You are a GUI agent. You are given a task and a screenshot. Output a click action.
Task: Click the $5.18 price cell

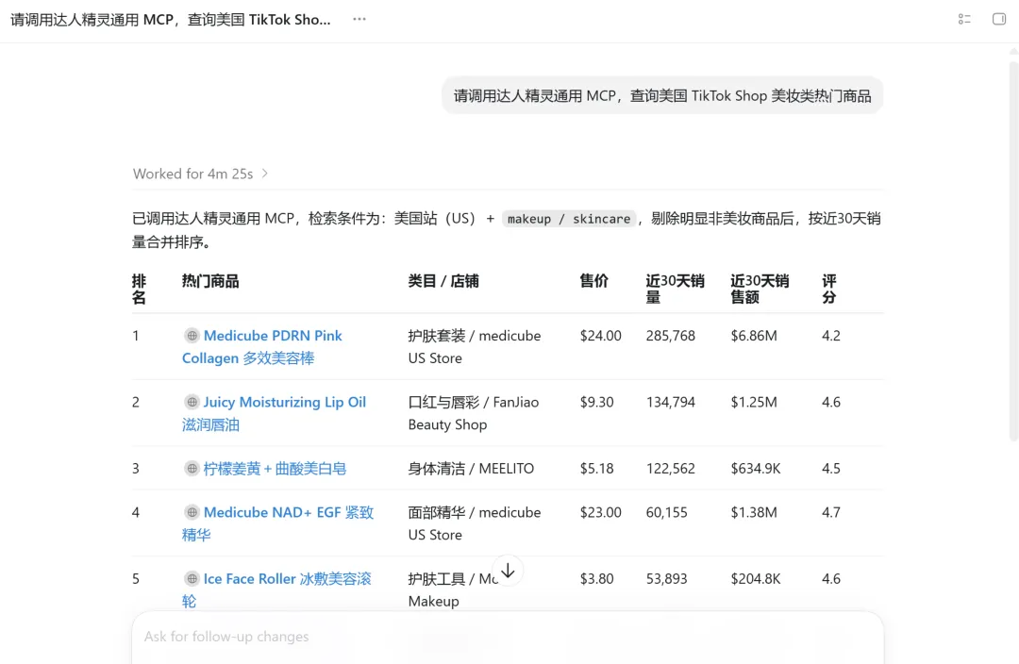click(596, 469)
